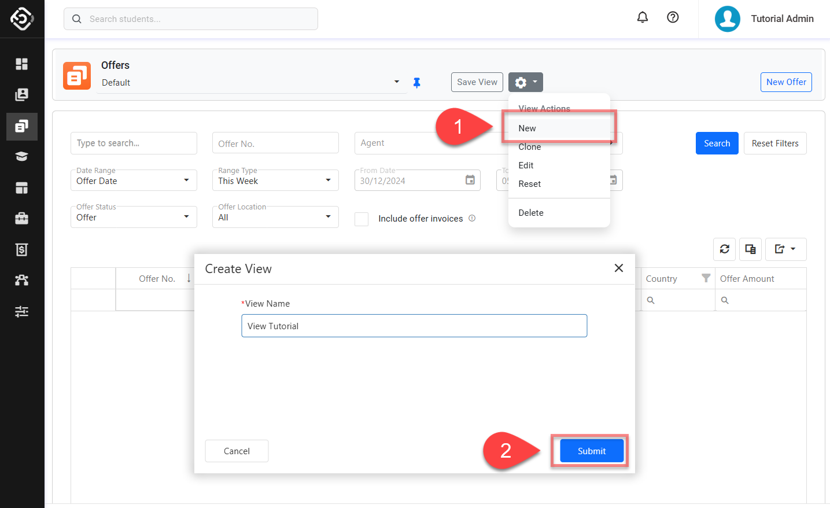The image size is (830, 508).
Task: Open the sliders settings sidebar icon
Action: tap(21, 311)
